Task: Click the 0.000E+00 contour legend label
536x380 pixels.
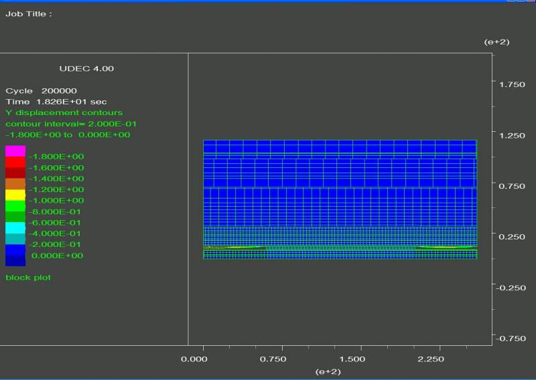Action: tap(58, 256)
